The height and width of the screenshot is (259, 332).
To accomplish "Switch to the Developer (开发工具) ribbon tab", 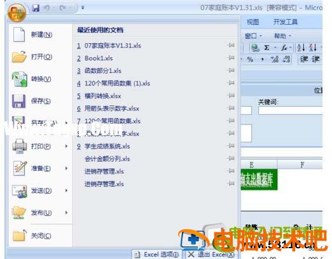I will [x=286, y=22].
